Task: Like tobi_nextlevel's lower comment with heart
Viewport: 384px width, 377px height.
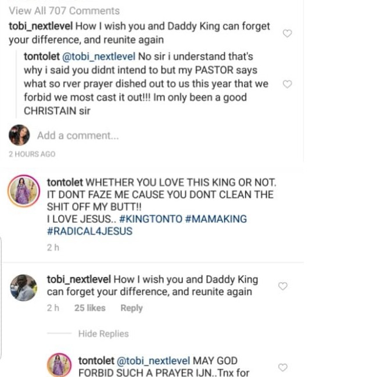Action: click(x=282, y=286)
